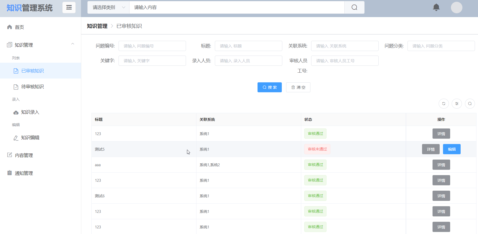Focus the 关联系统 input field

(x=345, y=46)
